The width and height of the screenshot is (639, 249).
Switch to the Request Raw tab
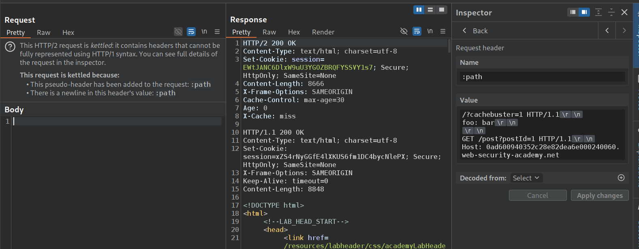43,32
